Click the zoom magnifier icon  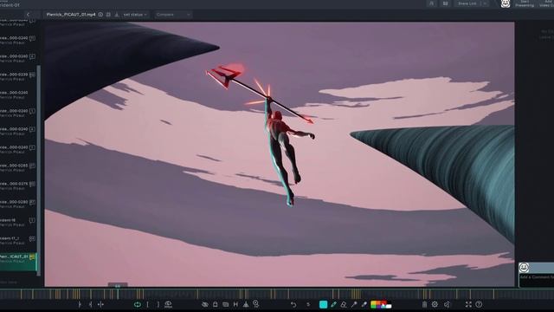(x=256, y=304)
